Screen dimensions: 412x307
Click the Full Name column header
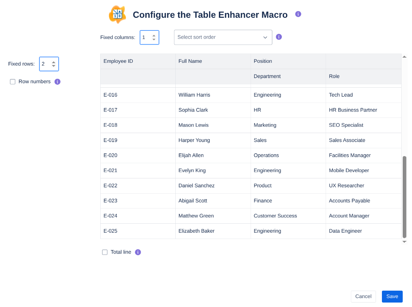coord(190,61)
